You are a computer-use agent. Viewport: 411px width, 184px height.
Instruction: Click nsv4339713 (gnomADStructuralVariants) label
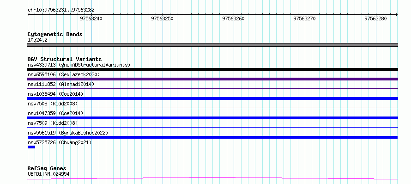tap(79, 65)
